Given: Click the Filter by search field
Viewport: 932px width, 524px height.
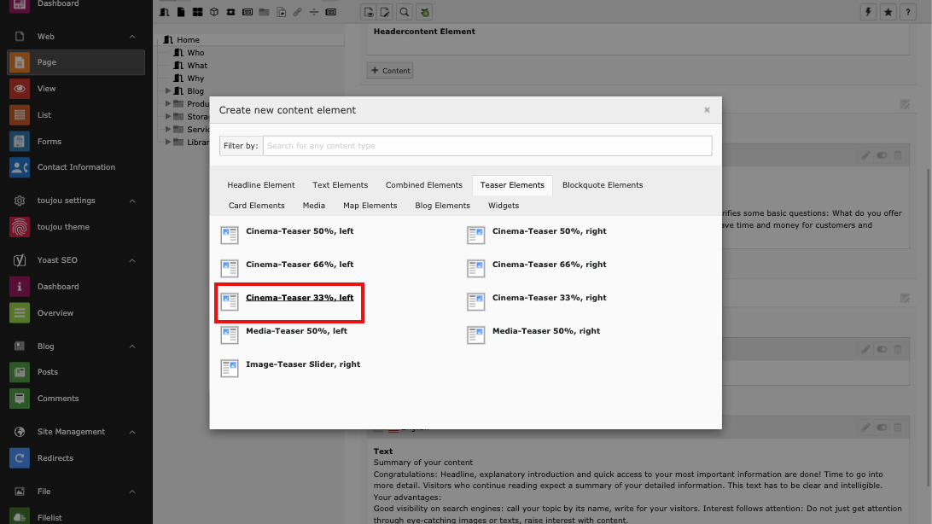Looking at the screenshot, I should [486, 146].
